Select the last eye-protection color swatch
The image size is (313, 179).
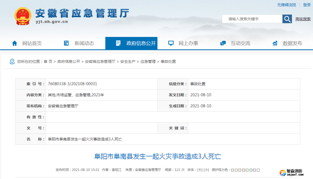(258, 170)
